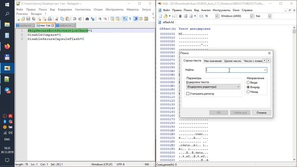Click line 'DisableCompare=1' in Notepad++
Image resolution: width=297 pixels, height=167 pixels.
(x=45, y=35)
